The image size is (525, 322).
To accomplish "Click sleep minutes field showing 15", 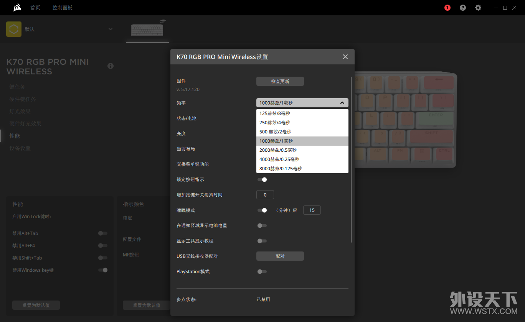I will pos(312,210).
